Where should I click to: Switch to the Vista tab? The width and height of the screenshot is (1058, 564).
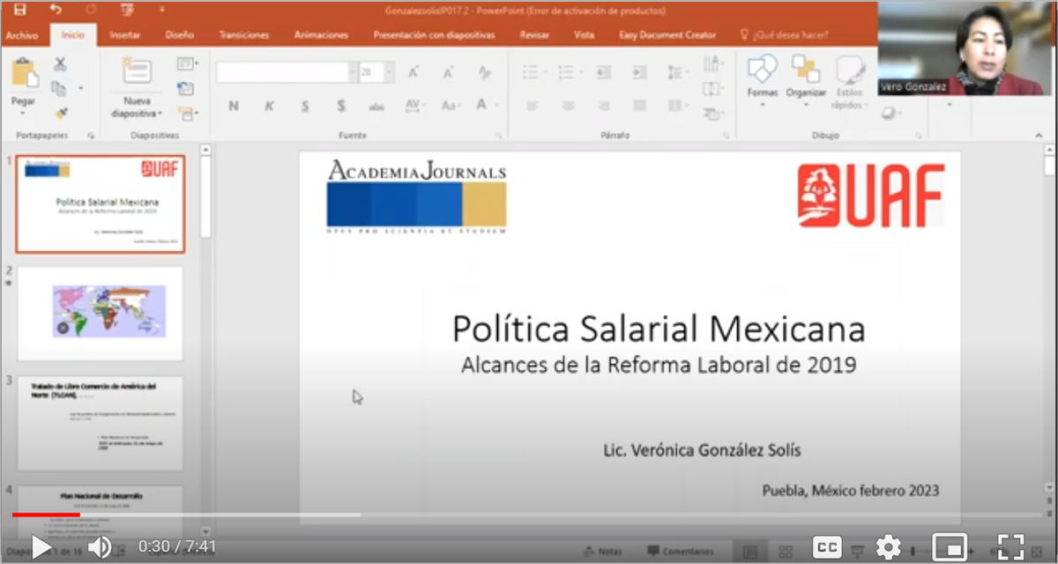click(x=584, y=35)
